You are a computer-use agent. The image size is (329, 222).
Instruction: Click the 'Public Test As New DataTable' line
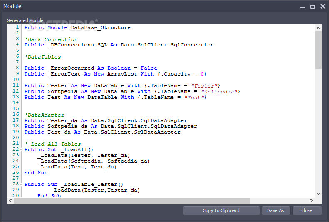115,97
